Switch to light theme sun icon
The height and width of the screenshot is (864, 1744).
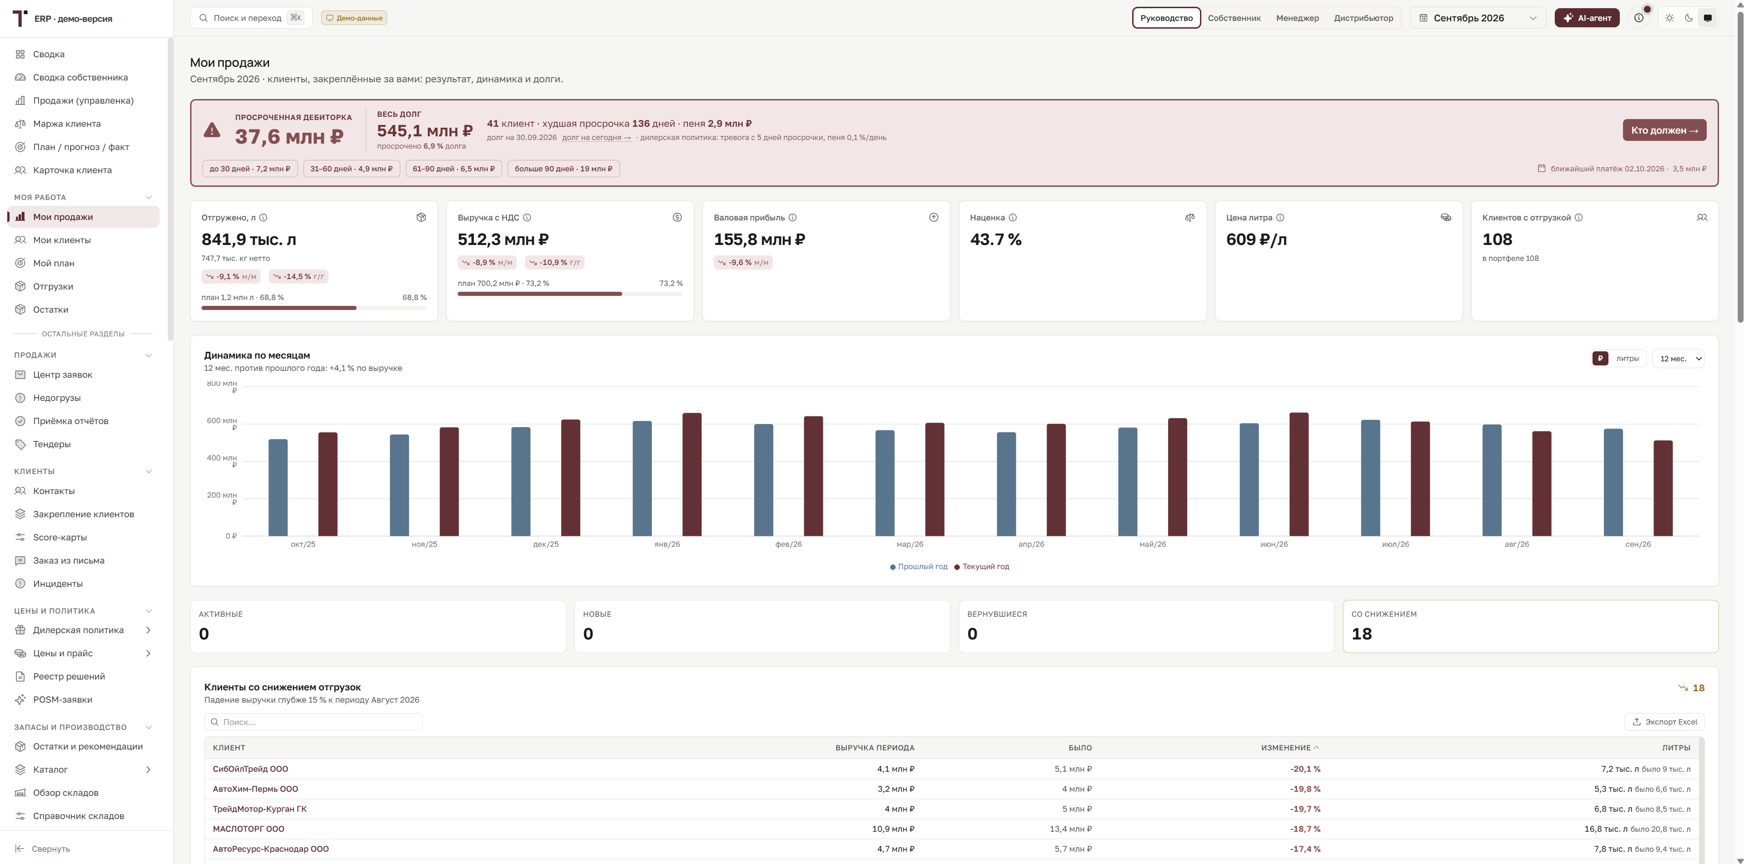[x=1669, y=18]
